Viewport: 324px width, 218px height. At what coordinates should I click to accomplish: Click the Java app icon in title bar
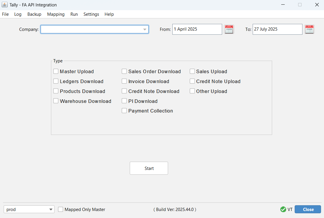(x=5, y=5)
